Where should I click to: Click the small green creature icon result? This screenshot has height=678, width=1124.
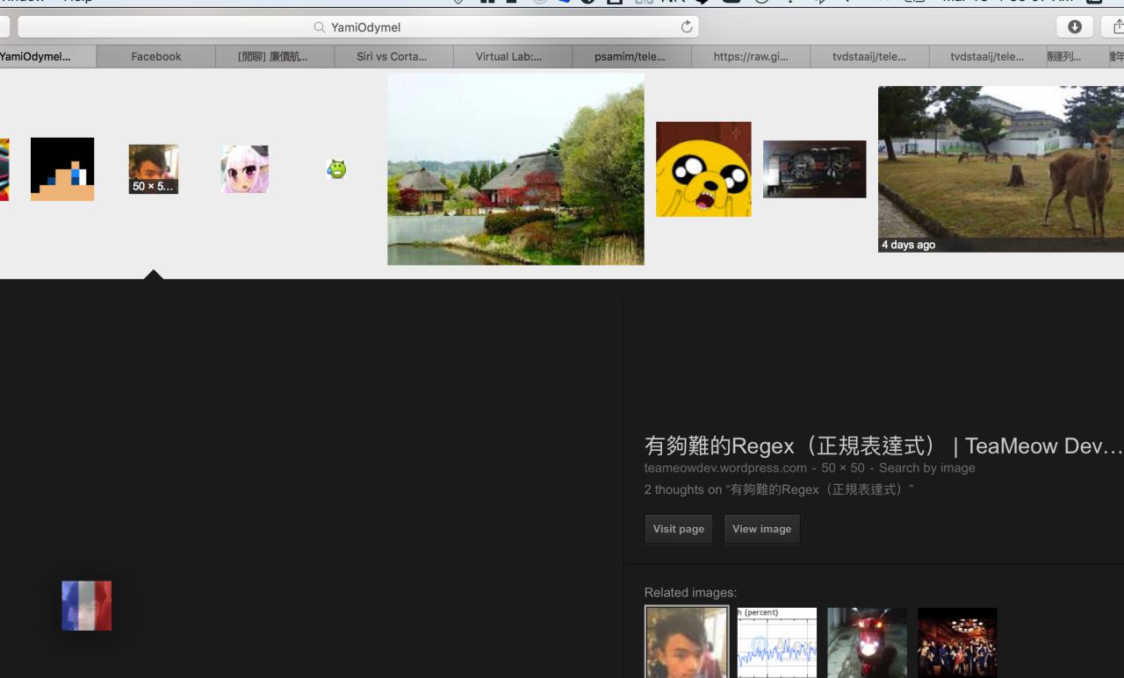(336, 169)
